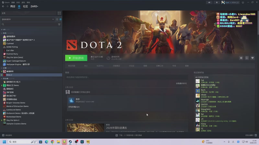Open Dota 2 settings gear icon

click(241, 58)
